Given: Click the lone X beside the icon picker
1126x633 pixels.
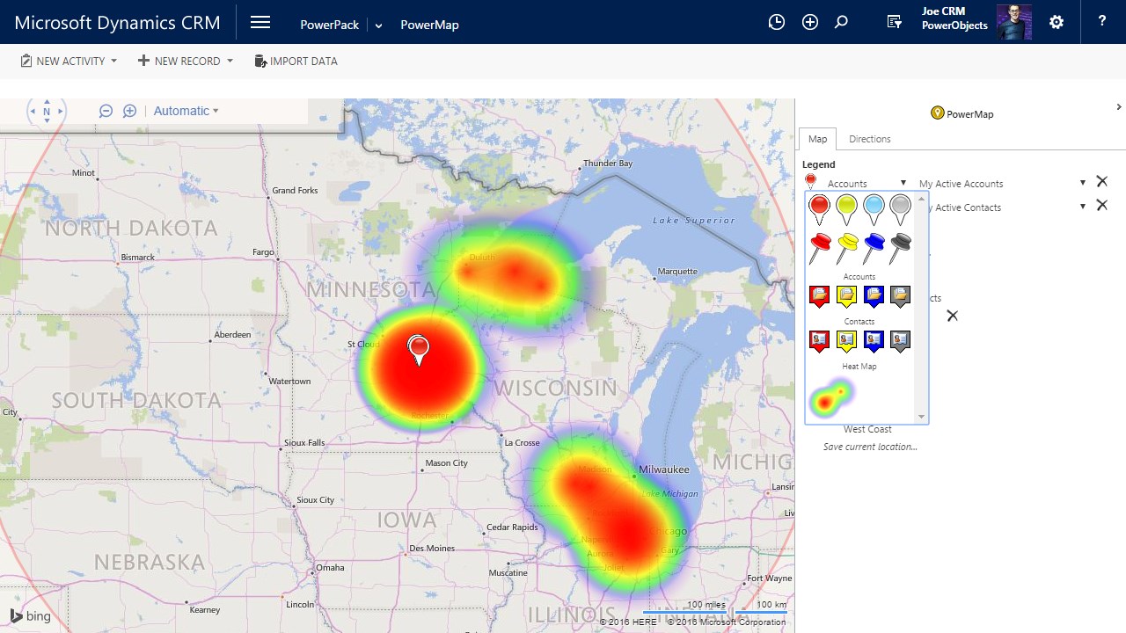Looking at the screenshot, I should 952,316.
